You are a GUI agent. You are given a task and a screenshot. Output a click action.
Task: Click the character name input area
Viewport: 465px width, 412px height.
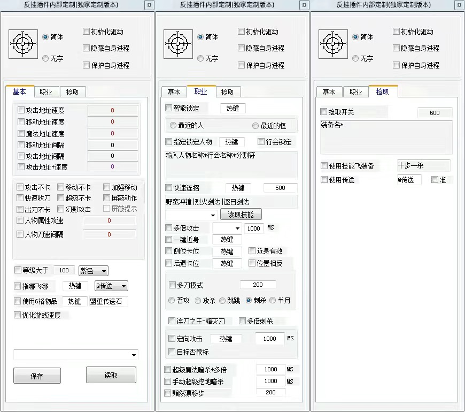click(231, 165)
